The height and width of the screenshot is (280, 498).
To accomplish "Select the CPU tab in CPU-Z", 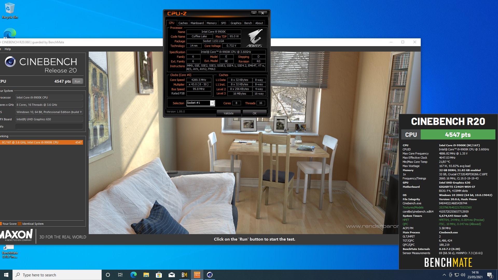I will tap(171, 23).
